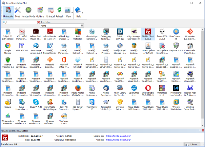Select the Google Chrome icon
205x147 pixels.
coord(8,48)
